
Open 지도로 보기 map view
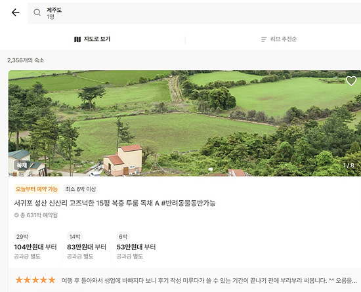coord(92,39)
